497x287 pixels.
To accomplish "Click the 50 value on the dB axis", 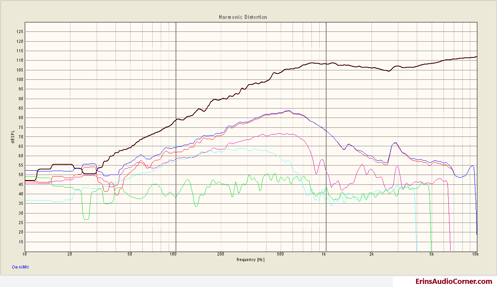I will coord(21,175).
